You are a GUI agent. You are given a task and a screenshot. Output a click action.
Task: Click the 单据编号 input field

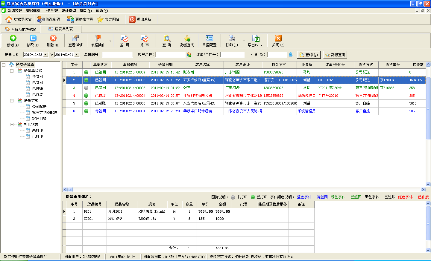[117, 55]
